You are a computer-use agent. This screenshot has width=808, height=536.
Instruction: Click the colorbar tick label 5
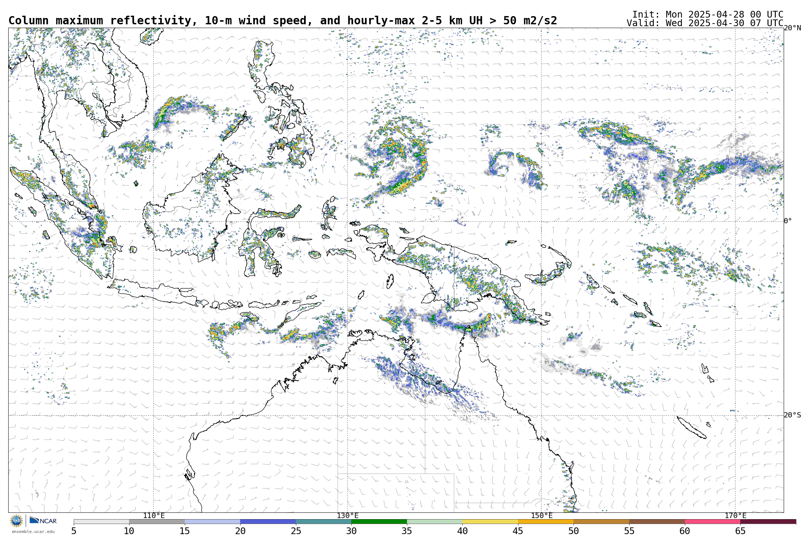click(x=74, y=531)
